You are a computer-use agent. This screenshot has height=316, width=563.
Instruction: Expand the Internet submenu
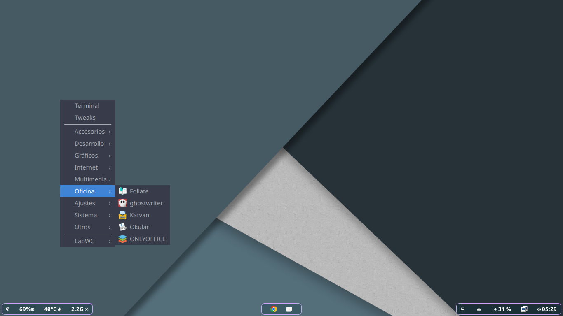coord(88,167)
